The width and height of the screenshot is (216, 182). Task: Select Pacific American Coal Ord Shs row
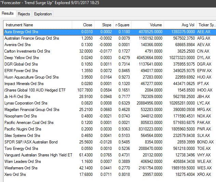[110, 122]
